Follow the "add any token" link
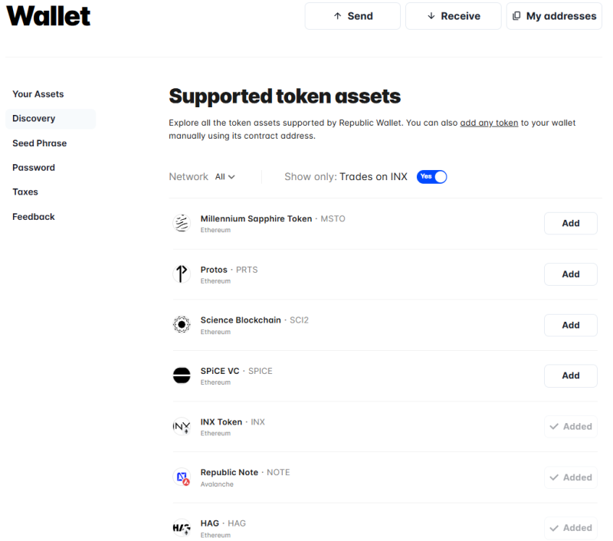Image resolution: width=613 pixels, height=541 pixels. [x=489, y=123]
